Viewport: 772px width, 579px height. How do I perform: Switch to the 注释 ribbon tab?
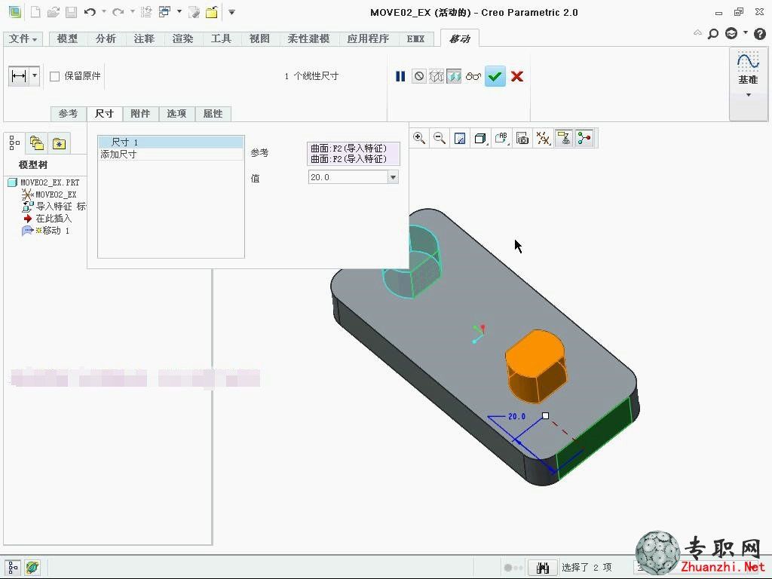[x=144, y=38]
